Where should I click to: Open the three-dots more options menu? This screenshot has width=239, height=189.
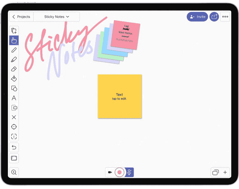click(225, 17)
